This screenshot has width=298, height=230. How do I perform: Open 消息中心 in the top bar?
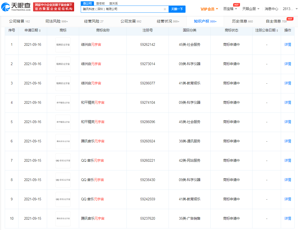pos(271,9)
